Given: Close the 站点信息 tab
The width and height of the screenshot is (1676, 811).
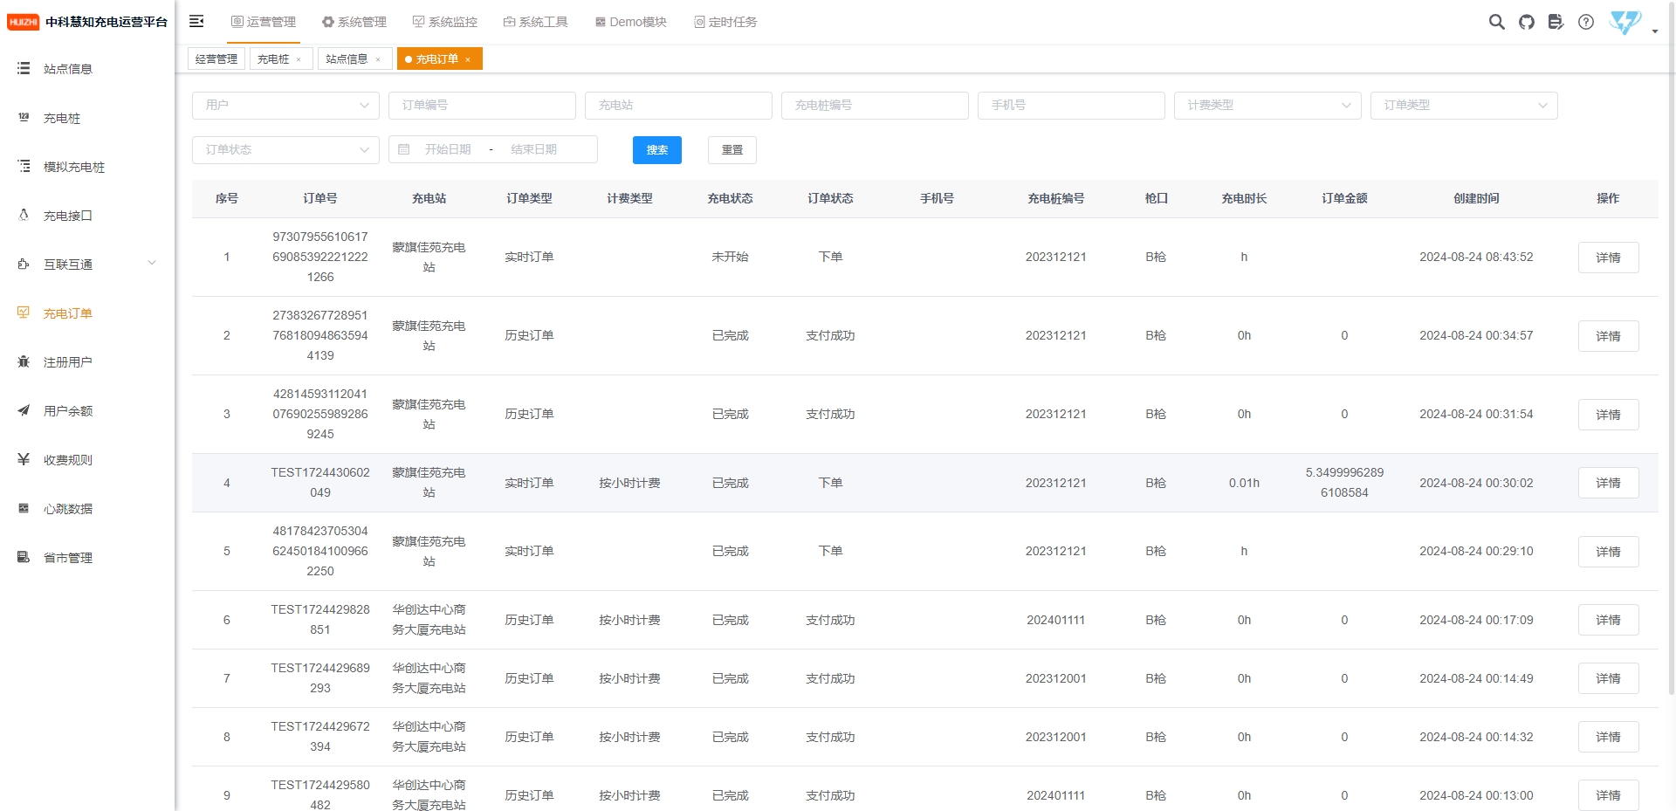Looking at the screenshot, I should click(x=378, y=59).
